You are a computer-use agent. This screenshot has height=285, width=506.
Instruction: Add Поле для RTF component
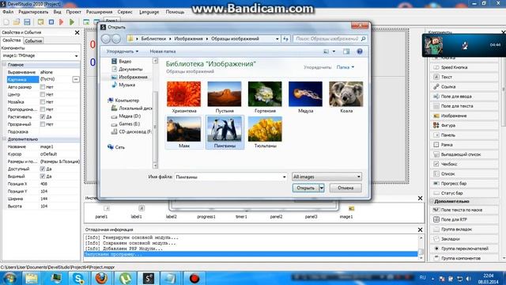(x=464, y=220)
